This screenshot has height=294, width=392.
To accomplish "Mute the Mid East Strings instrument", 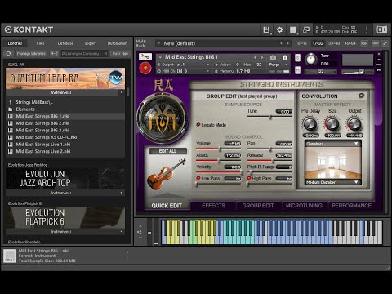I will click(x=297, y=70).
